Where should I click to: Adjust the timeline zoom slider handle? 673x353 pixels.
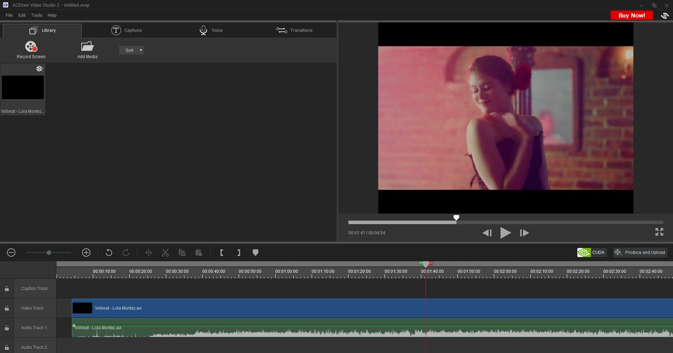(49, 253)
